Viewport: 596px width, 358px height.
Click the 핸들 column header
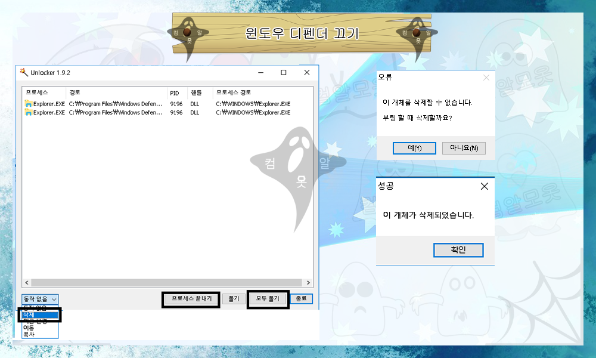[200, 92]
